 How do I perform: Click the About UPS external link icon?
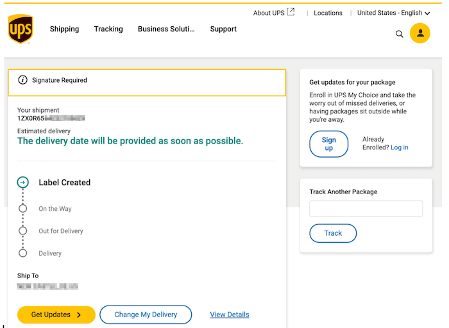pos(291,12)
